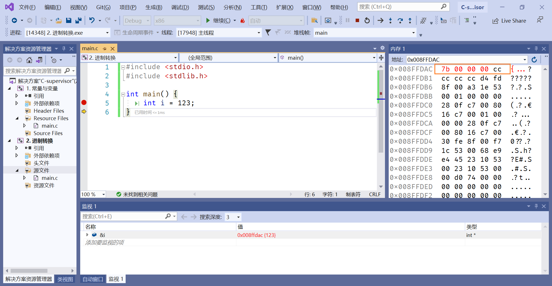Close the Watch 1 panel
Image resolution: width=552 pixels, height=286 pixels.
click(544, 206)
